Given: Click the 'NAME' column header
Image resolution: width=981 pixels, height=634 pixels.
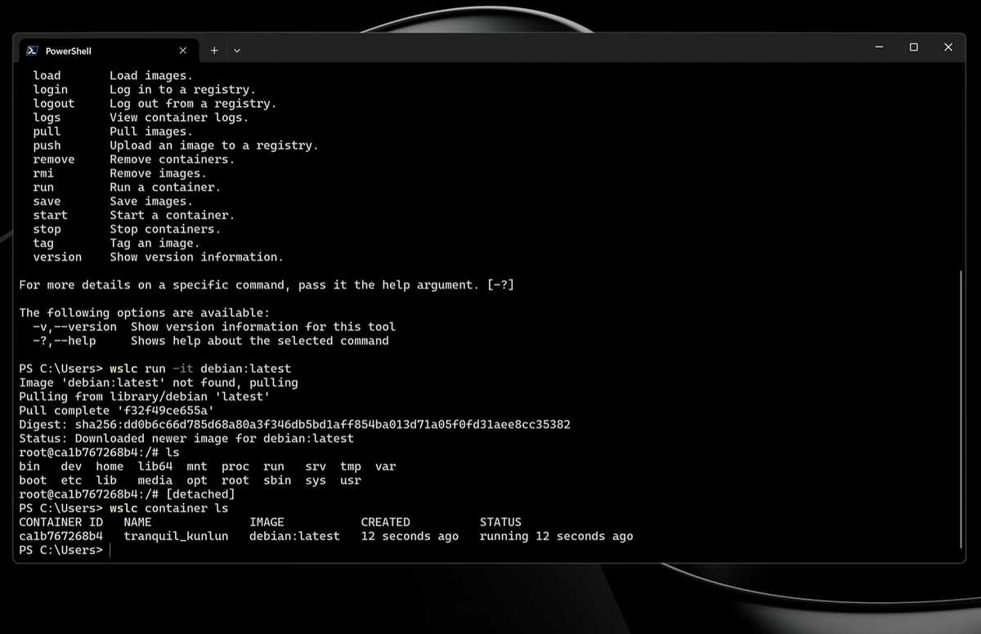Looking at the screenshot, I should pyautogui.click(x=137, y=522).
